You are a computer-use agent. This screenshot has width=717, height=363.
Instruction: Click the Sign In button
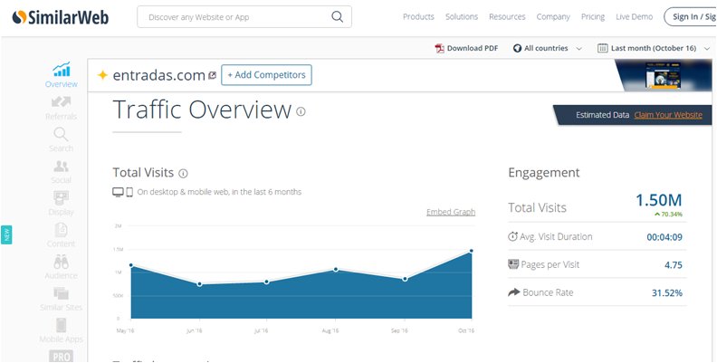691,17
